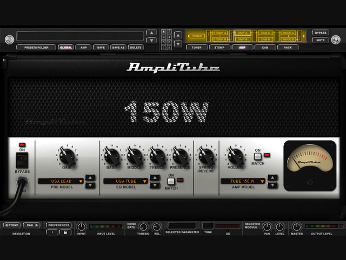Click the round logo button beside preset display
Viewport: 346px width, 260px height.
point(9,40)
